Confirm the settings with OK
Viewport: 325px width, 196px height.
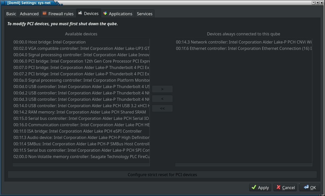309,188
